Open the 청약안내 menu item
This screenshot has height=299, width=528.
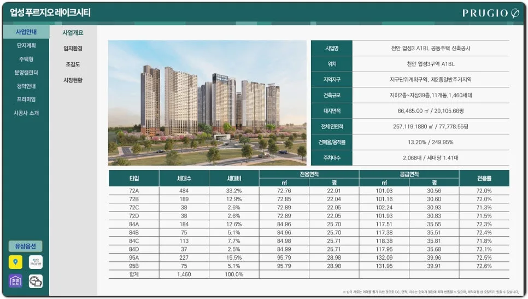tap(26, 86)
